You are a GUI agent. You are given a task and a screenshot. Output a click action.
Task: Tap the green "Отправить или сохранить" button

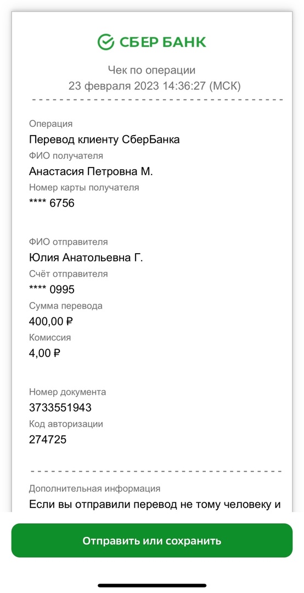coord(152,540)
